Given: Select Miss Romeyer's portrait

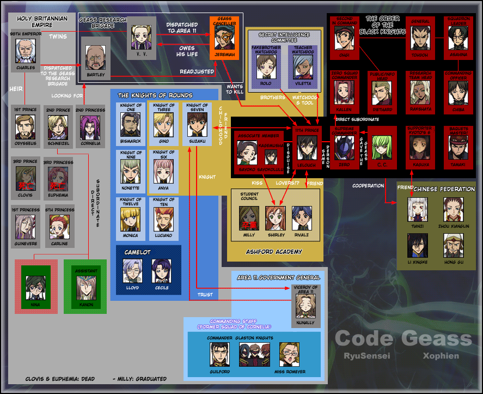Looking at the screenshot, I should pyautogui.click(x=290, y=355).
